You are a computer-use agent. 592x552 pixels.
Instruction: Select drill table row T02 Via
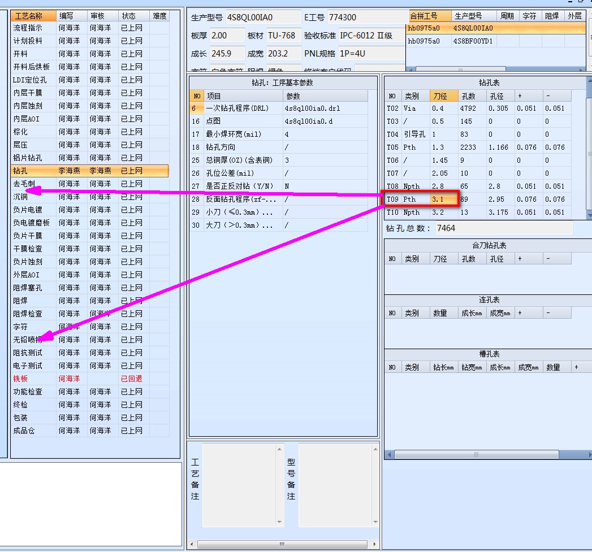pyautogui.click(x=478, y=108)
